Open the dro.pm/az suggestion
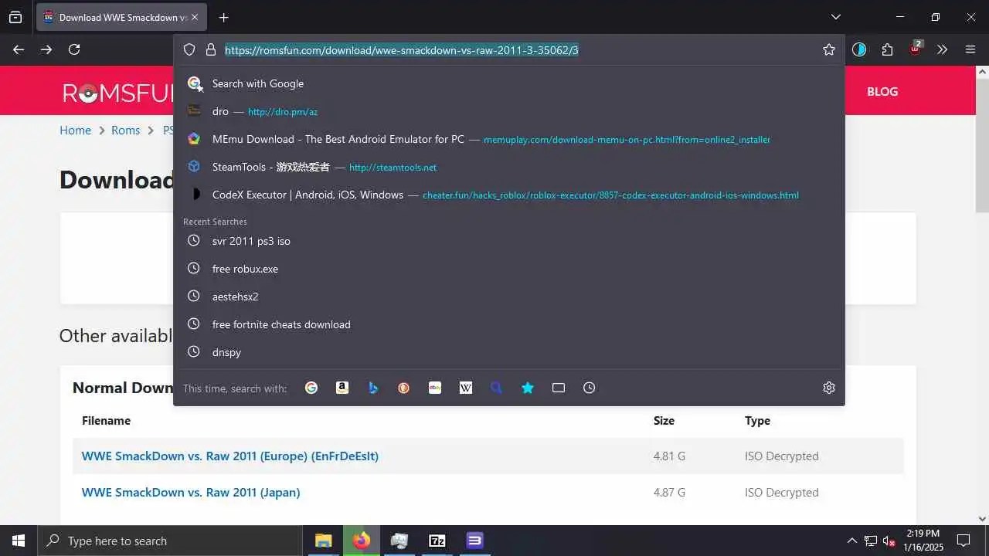The height and width of the screenshot is (556, 989). pyautogui.click(x=509, y=111)
